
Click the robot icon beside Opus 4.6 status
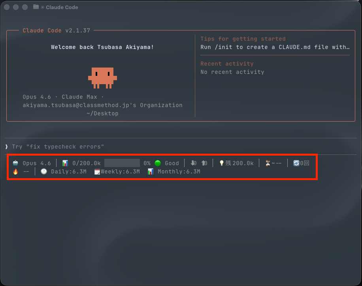tap(15, 163)
